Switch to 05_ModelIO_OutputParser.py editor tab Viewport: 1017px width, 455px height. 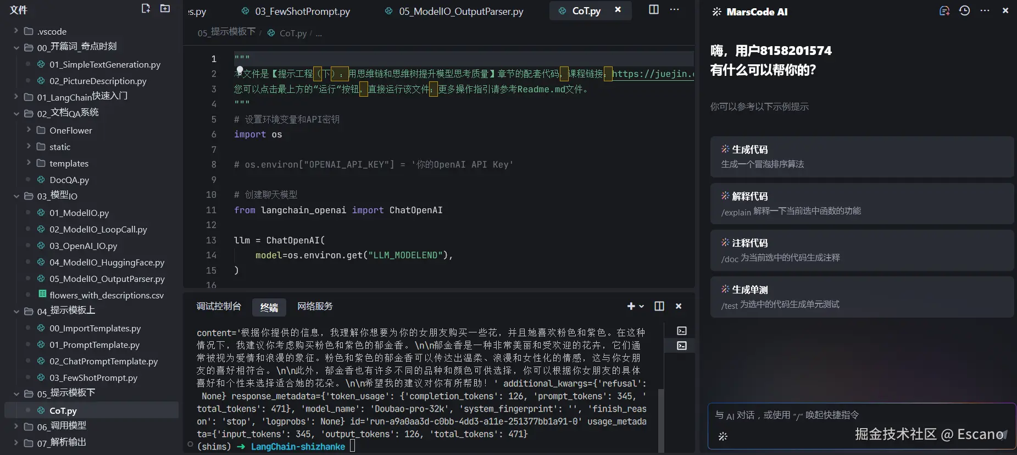pyautogui.click(x=454, y=11)
